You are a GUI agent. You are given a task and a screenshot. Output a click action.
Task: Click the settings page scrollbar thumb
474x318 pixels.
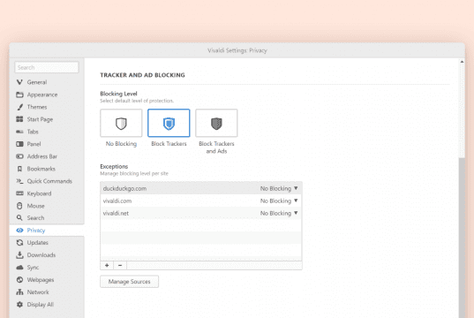tap(462, 238)
